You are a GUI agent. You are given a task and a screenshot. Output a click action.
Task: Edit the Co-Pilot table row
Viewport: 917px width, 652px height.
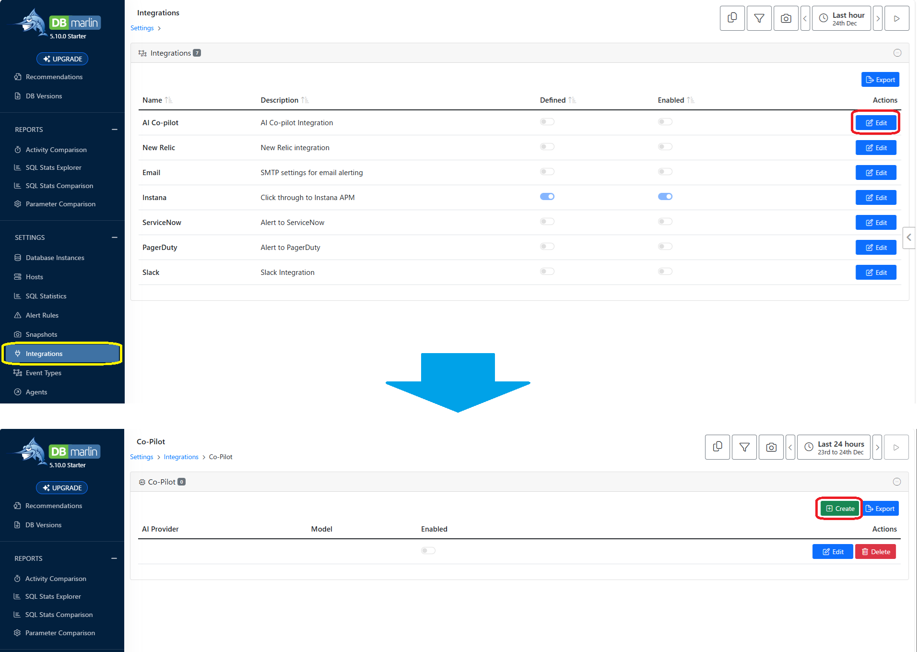[x=833, y=552]
